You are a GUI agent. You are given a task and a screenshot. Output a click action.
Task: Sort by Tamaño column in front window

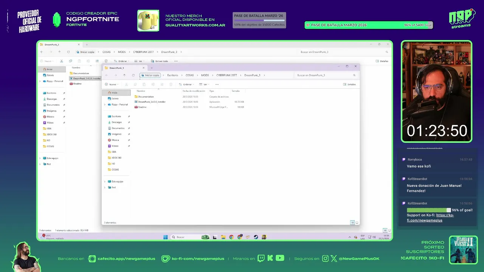[x=236, y=91]
